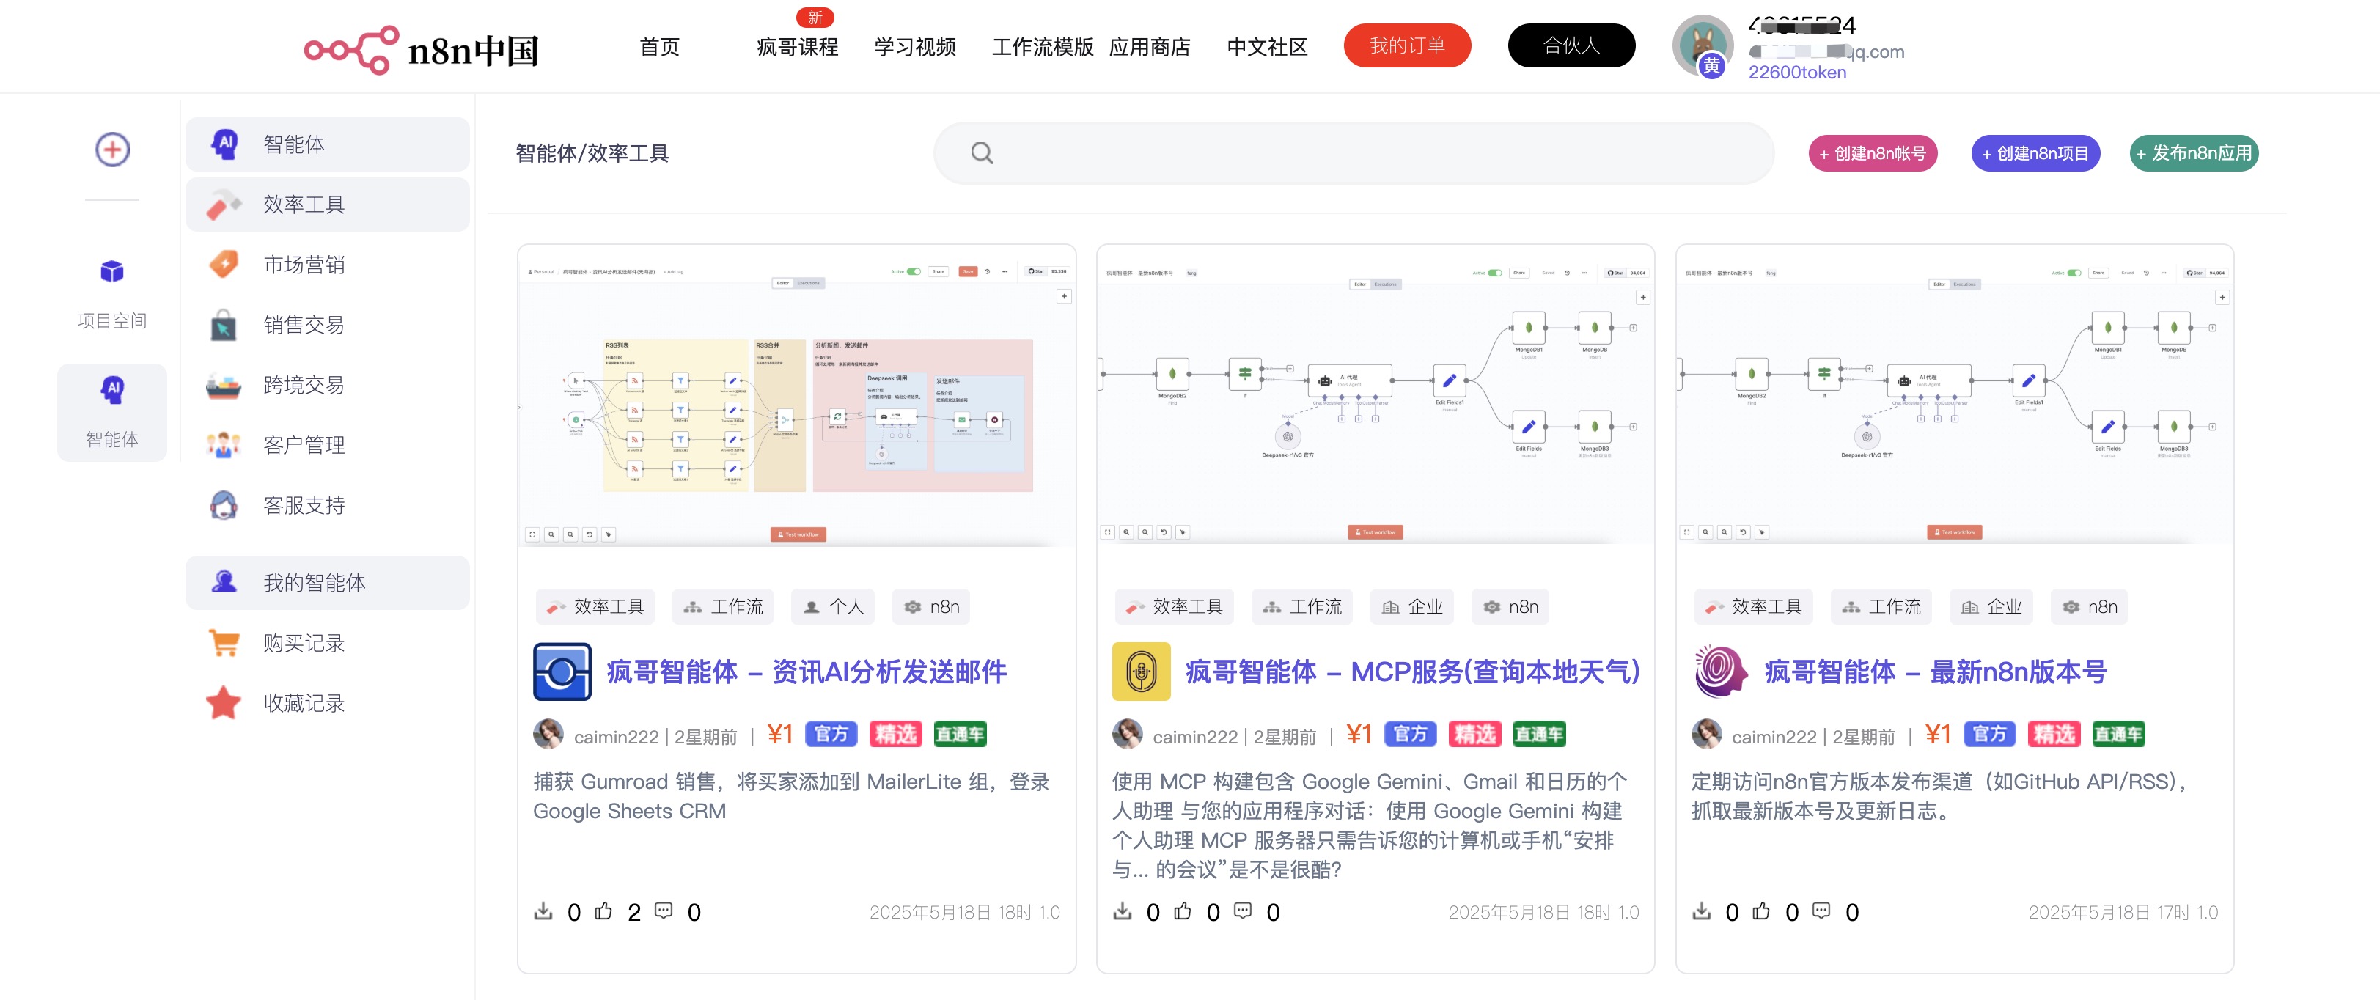Viewport: 2380px width, 1000px height.
Task: Select 智能体 in the left rail
Action: (x=111, y=411)
